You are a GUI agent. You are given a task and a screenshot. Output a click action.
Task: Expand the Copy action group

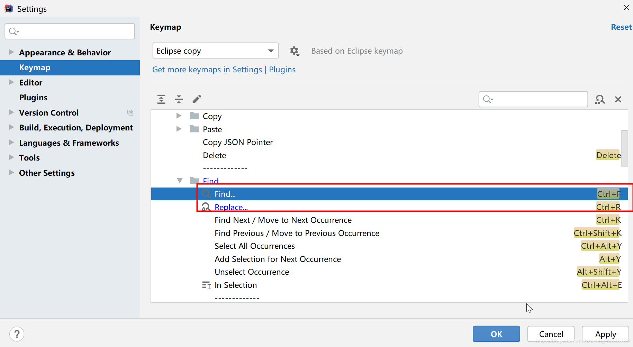click(x=179, y=116)
